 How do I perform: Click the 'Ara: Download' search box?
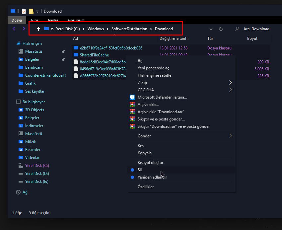[x=256, y=29]
